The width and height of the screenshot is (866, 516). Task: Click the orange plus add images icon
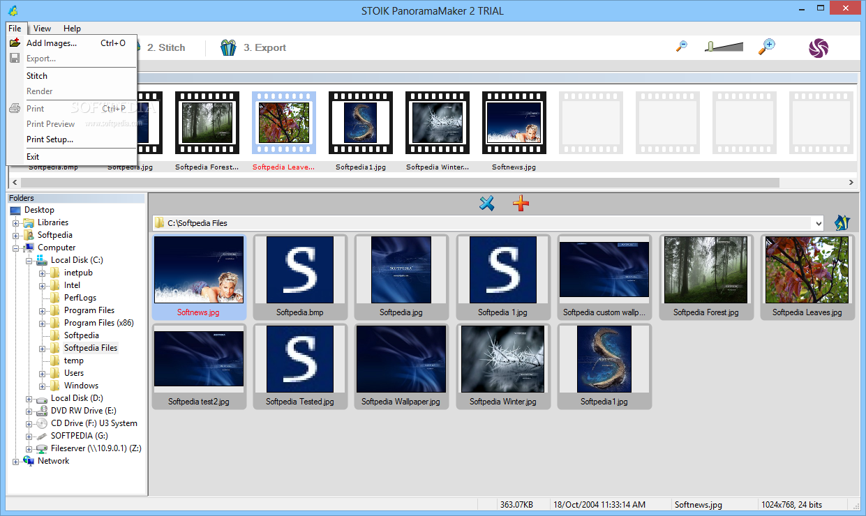click(521, 203)
